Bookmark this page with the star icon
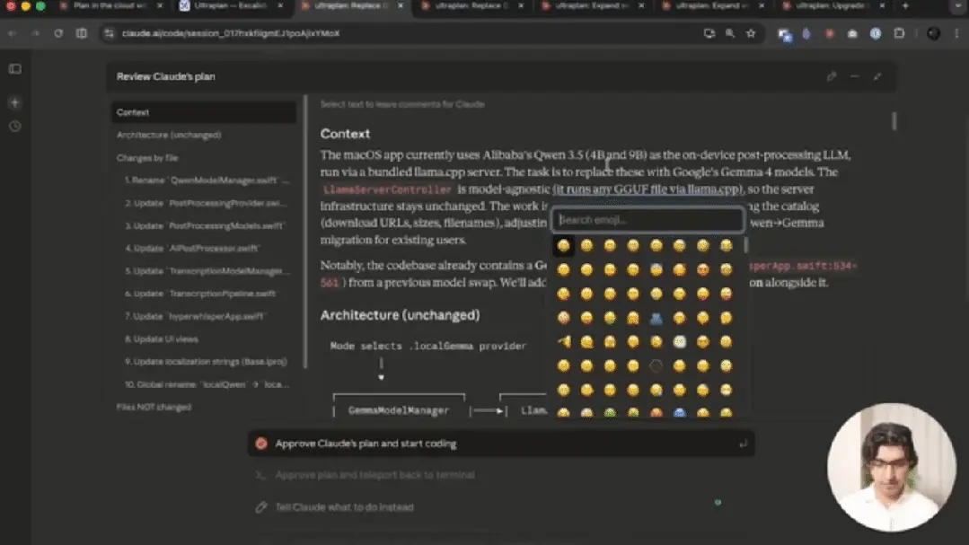 (x=753, y=33)
